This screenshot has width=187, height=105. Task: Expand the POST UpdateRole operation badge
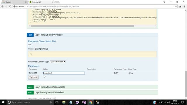tap(30, 87)
